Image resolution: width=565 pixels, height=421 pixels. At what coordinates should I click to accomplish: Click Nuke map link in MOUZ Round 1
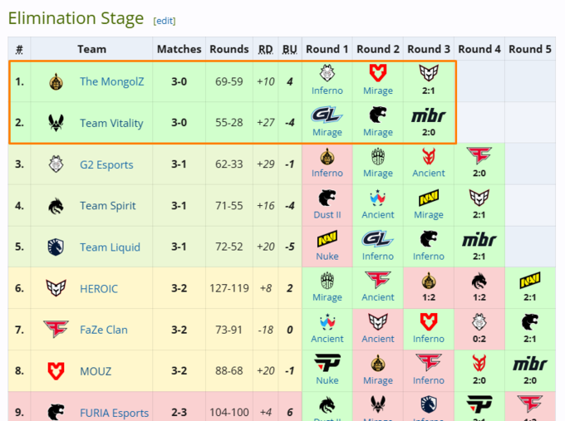[x=327, y=380]
